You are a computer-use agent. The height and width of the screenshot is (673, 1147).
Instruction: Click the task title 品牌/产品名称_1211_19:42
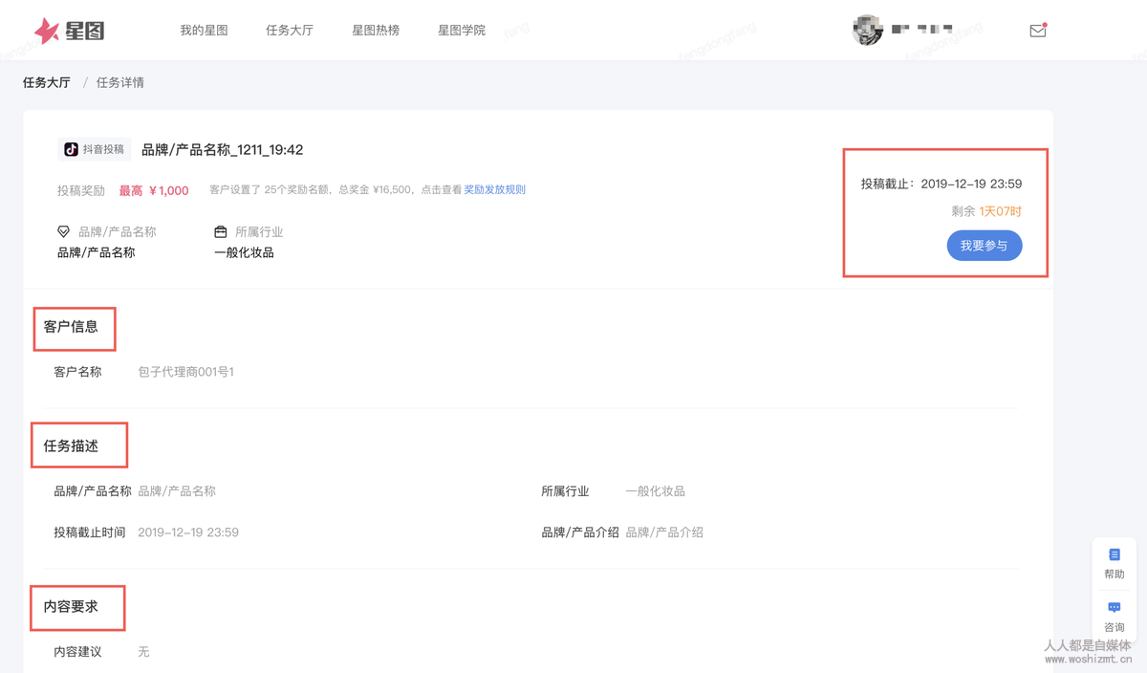tap(222, 150)
